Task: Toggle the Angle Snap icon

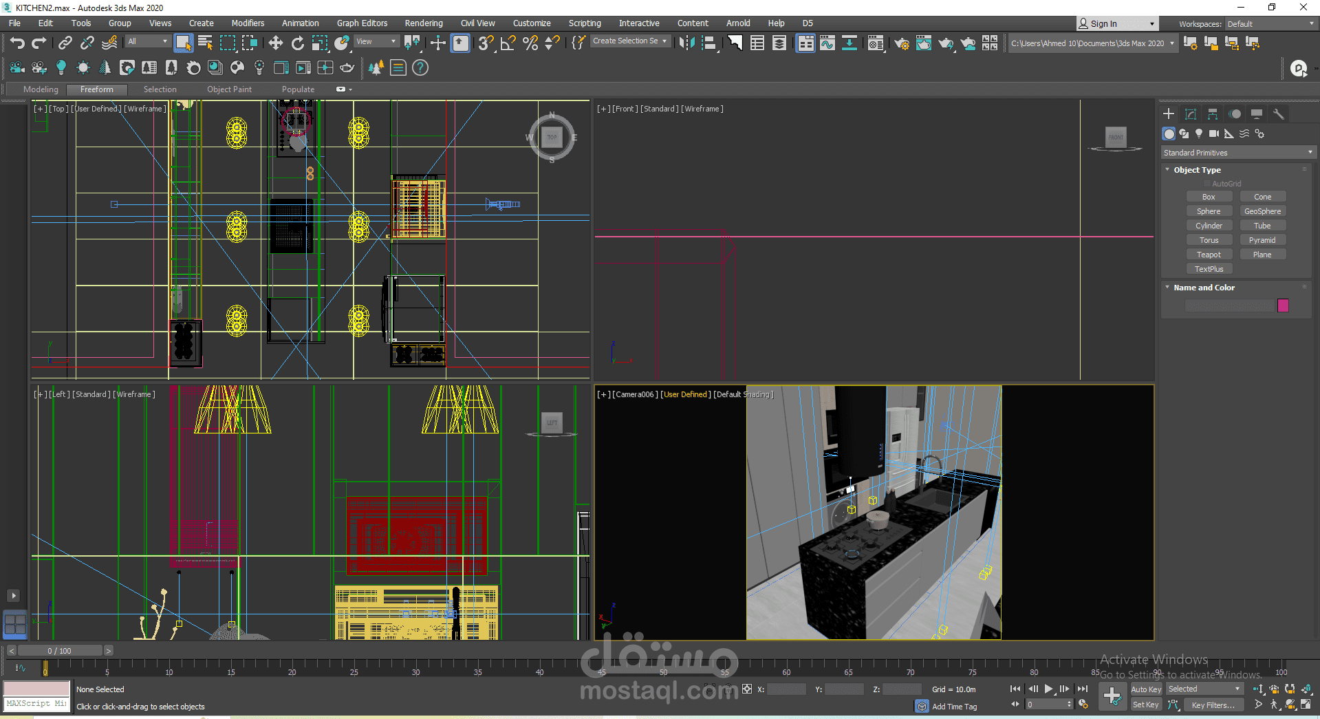Action: tap(508, 43)
